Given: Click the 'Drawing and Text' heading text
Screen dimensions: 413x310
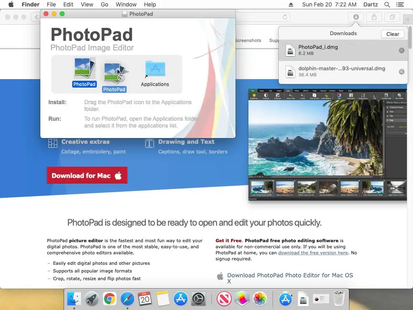Looking at the screenshot, I should point(186,142).
